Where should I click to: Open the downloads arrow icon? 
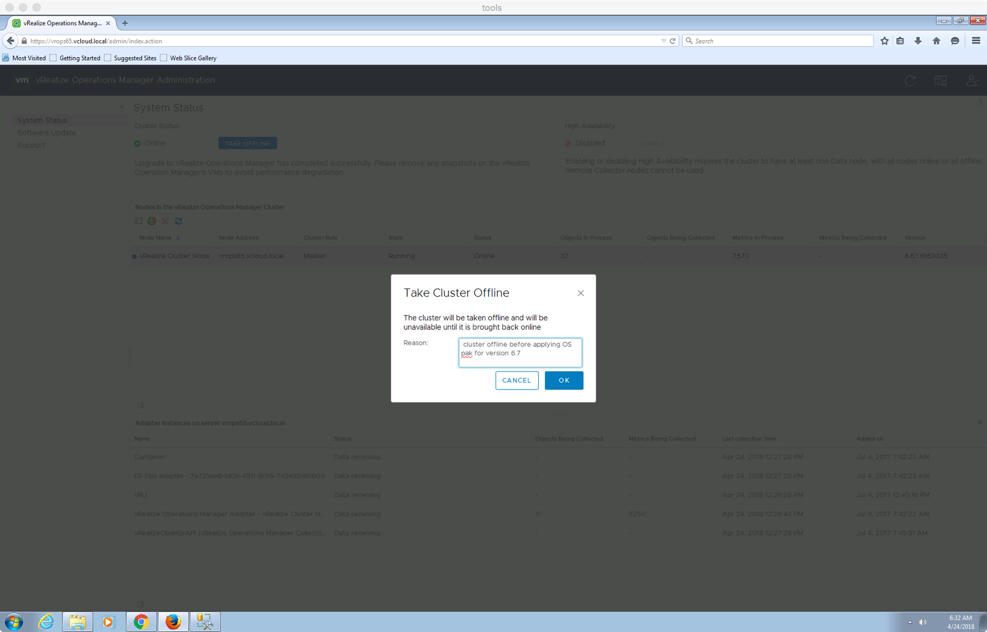pyautogui.click(x=918, y=41)
